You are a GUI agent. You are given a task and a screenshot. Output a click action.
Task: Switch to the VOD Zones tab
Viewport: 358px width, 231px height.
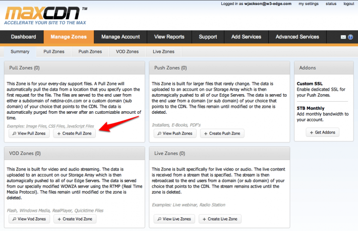point(127,52)
